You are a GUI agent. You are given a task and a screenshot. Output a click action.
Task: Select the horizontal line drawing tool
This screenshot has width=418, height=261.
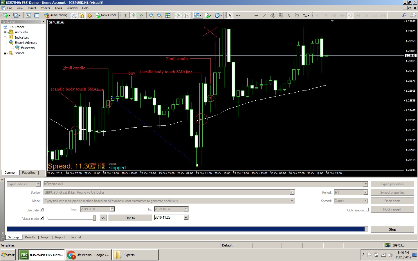(256, 15)
